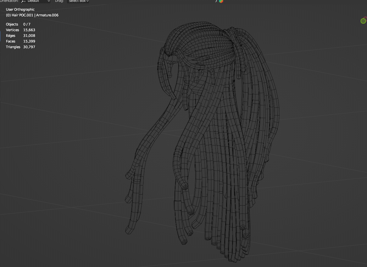Screen dimensions: 367x267
Task: Click the Vertices count "15,663"
Action: 29,30
